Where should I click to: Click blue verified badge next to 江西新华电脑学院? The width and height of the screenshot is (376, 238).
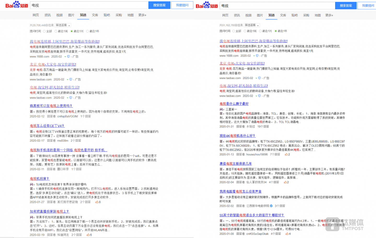(x=271, y=206)
